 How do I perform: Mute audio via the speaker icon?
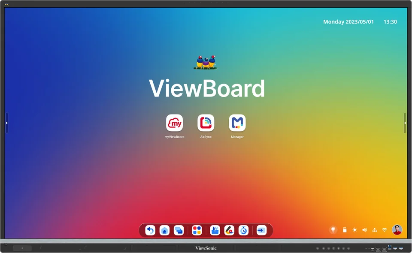[364, 230]
